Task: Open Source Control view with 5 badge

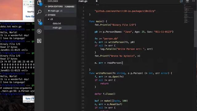Action: pyautogui.click(x=39, y=22)
